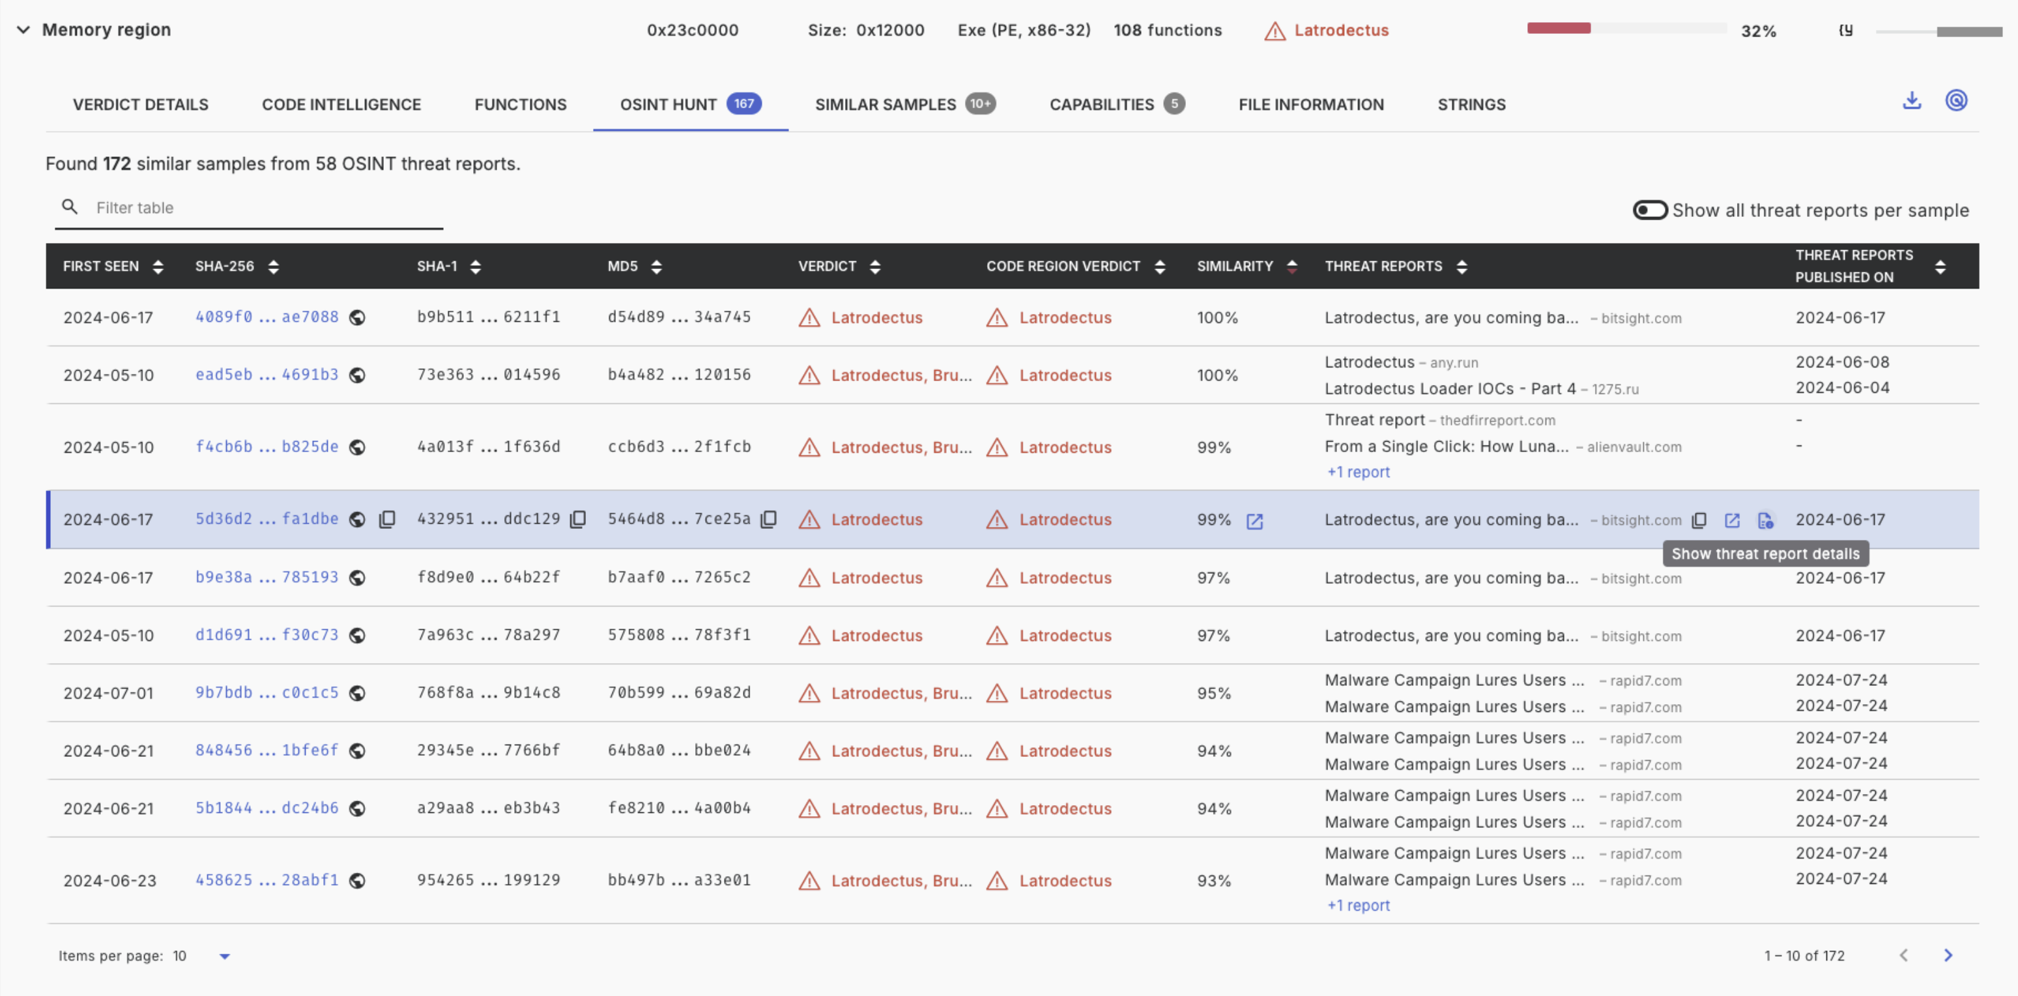The height and width of the screenshot is (996, 2018).
Task: Click the download results icon
Action: pyautogui.click(x=1911, y=101)
